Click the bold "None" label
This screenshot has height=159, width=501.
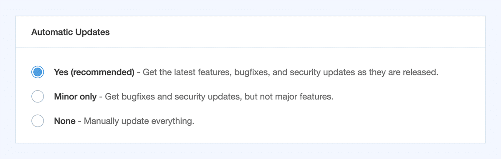tap(65, 121)
